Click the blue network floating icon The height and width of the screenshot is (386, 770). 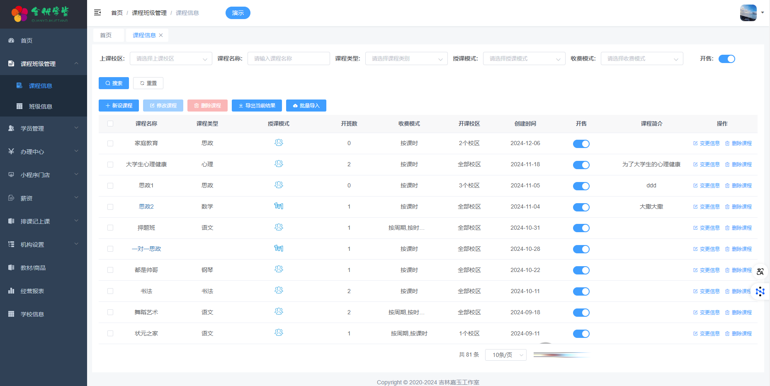(760, 291)
